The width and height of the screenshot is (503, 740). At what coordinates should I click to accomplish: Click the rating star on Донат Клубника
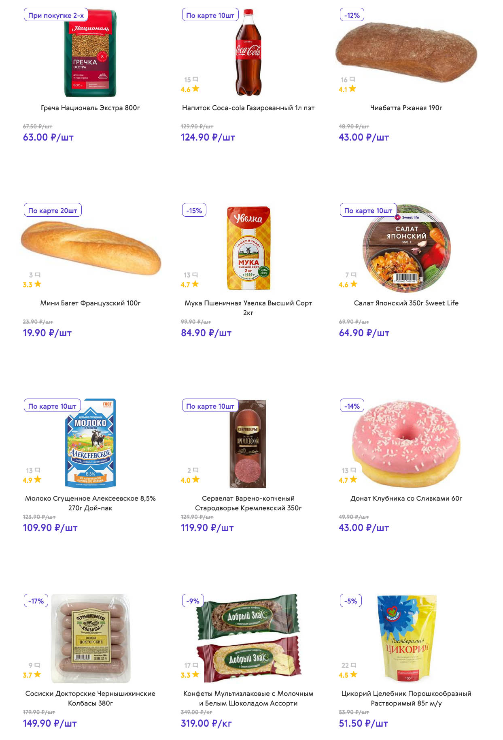(353, 480)
